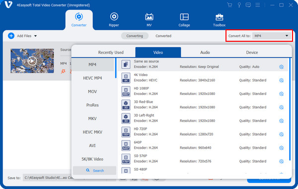This screenshot has width=298, height=189.
Task: Click the key register icon
Action: point(239,5)
